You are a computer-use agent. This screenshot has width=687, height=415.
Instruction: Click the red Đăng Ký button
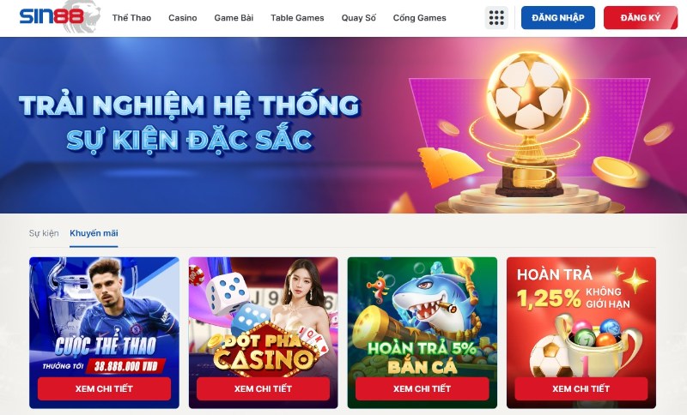641,18
